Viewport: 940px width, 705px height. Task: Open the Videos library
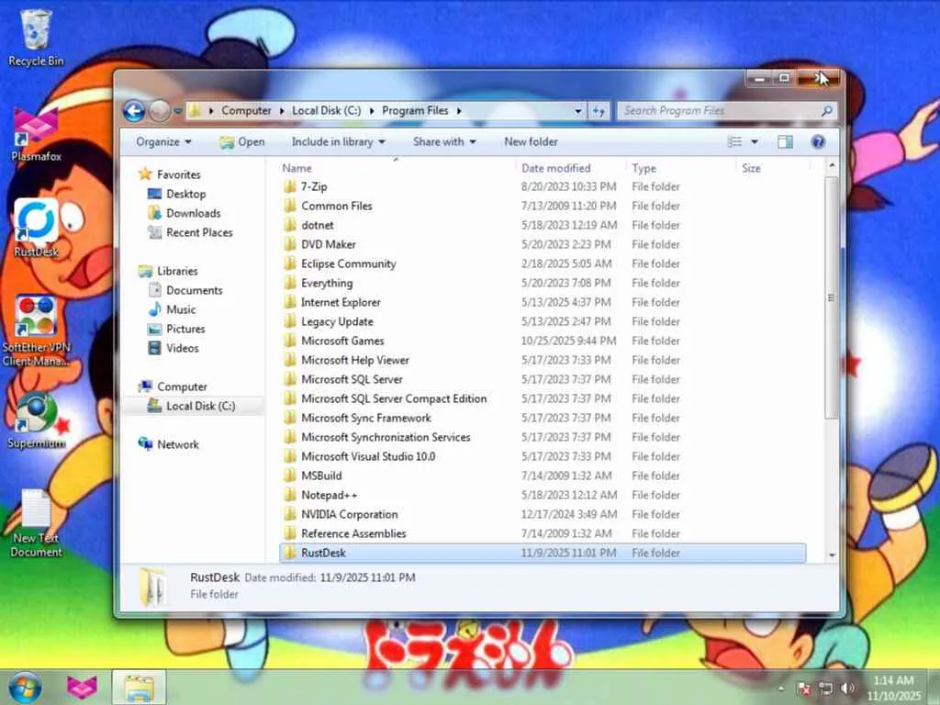183,348
